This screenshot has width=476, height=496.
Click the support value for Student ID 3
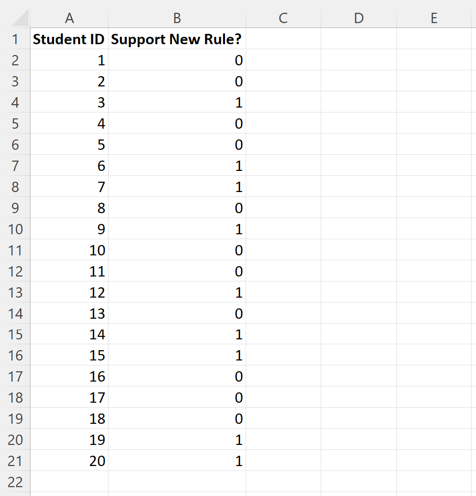click(x=176, y=102)
